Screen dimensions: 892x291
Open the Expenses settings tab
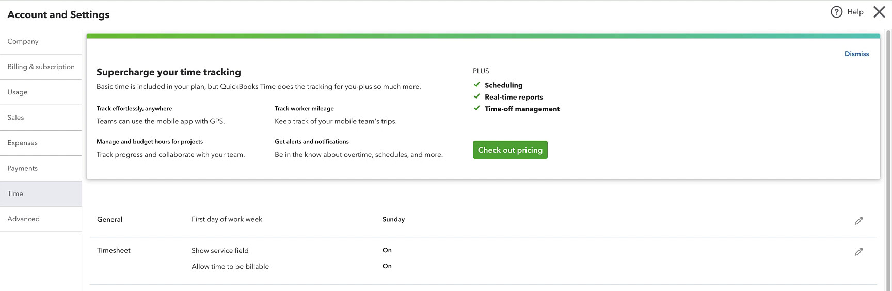(x=41, y=143)
